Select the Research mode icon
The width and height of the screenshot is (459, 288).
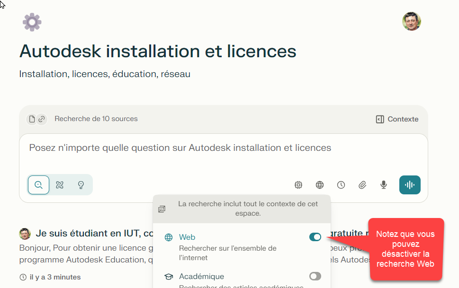pos(60,185)
